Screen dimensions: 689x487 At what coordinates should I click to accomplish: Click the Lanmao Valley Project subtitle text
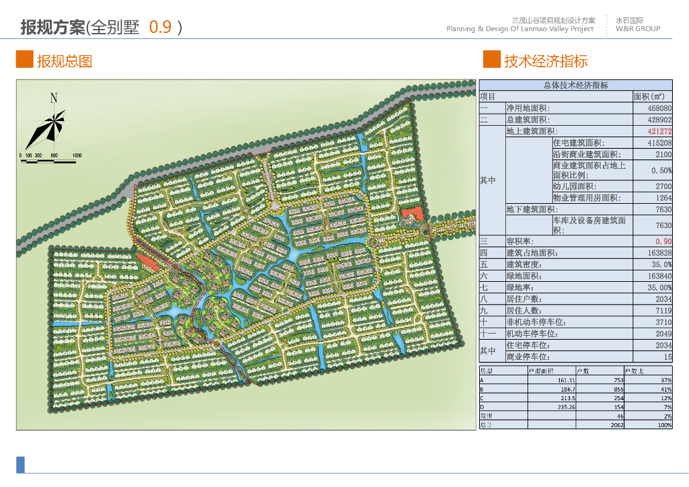(x=520, y=29)
